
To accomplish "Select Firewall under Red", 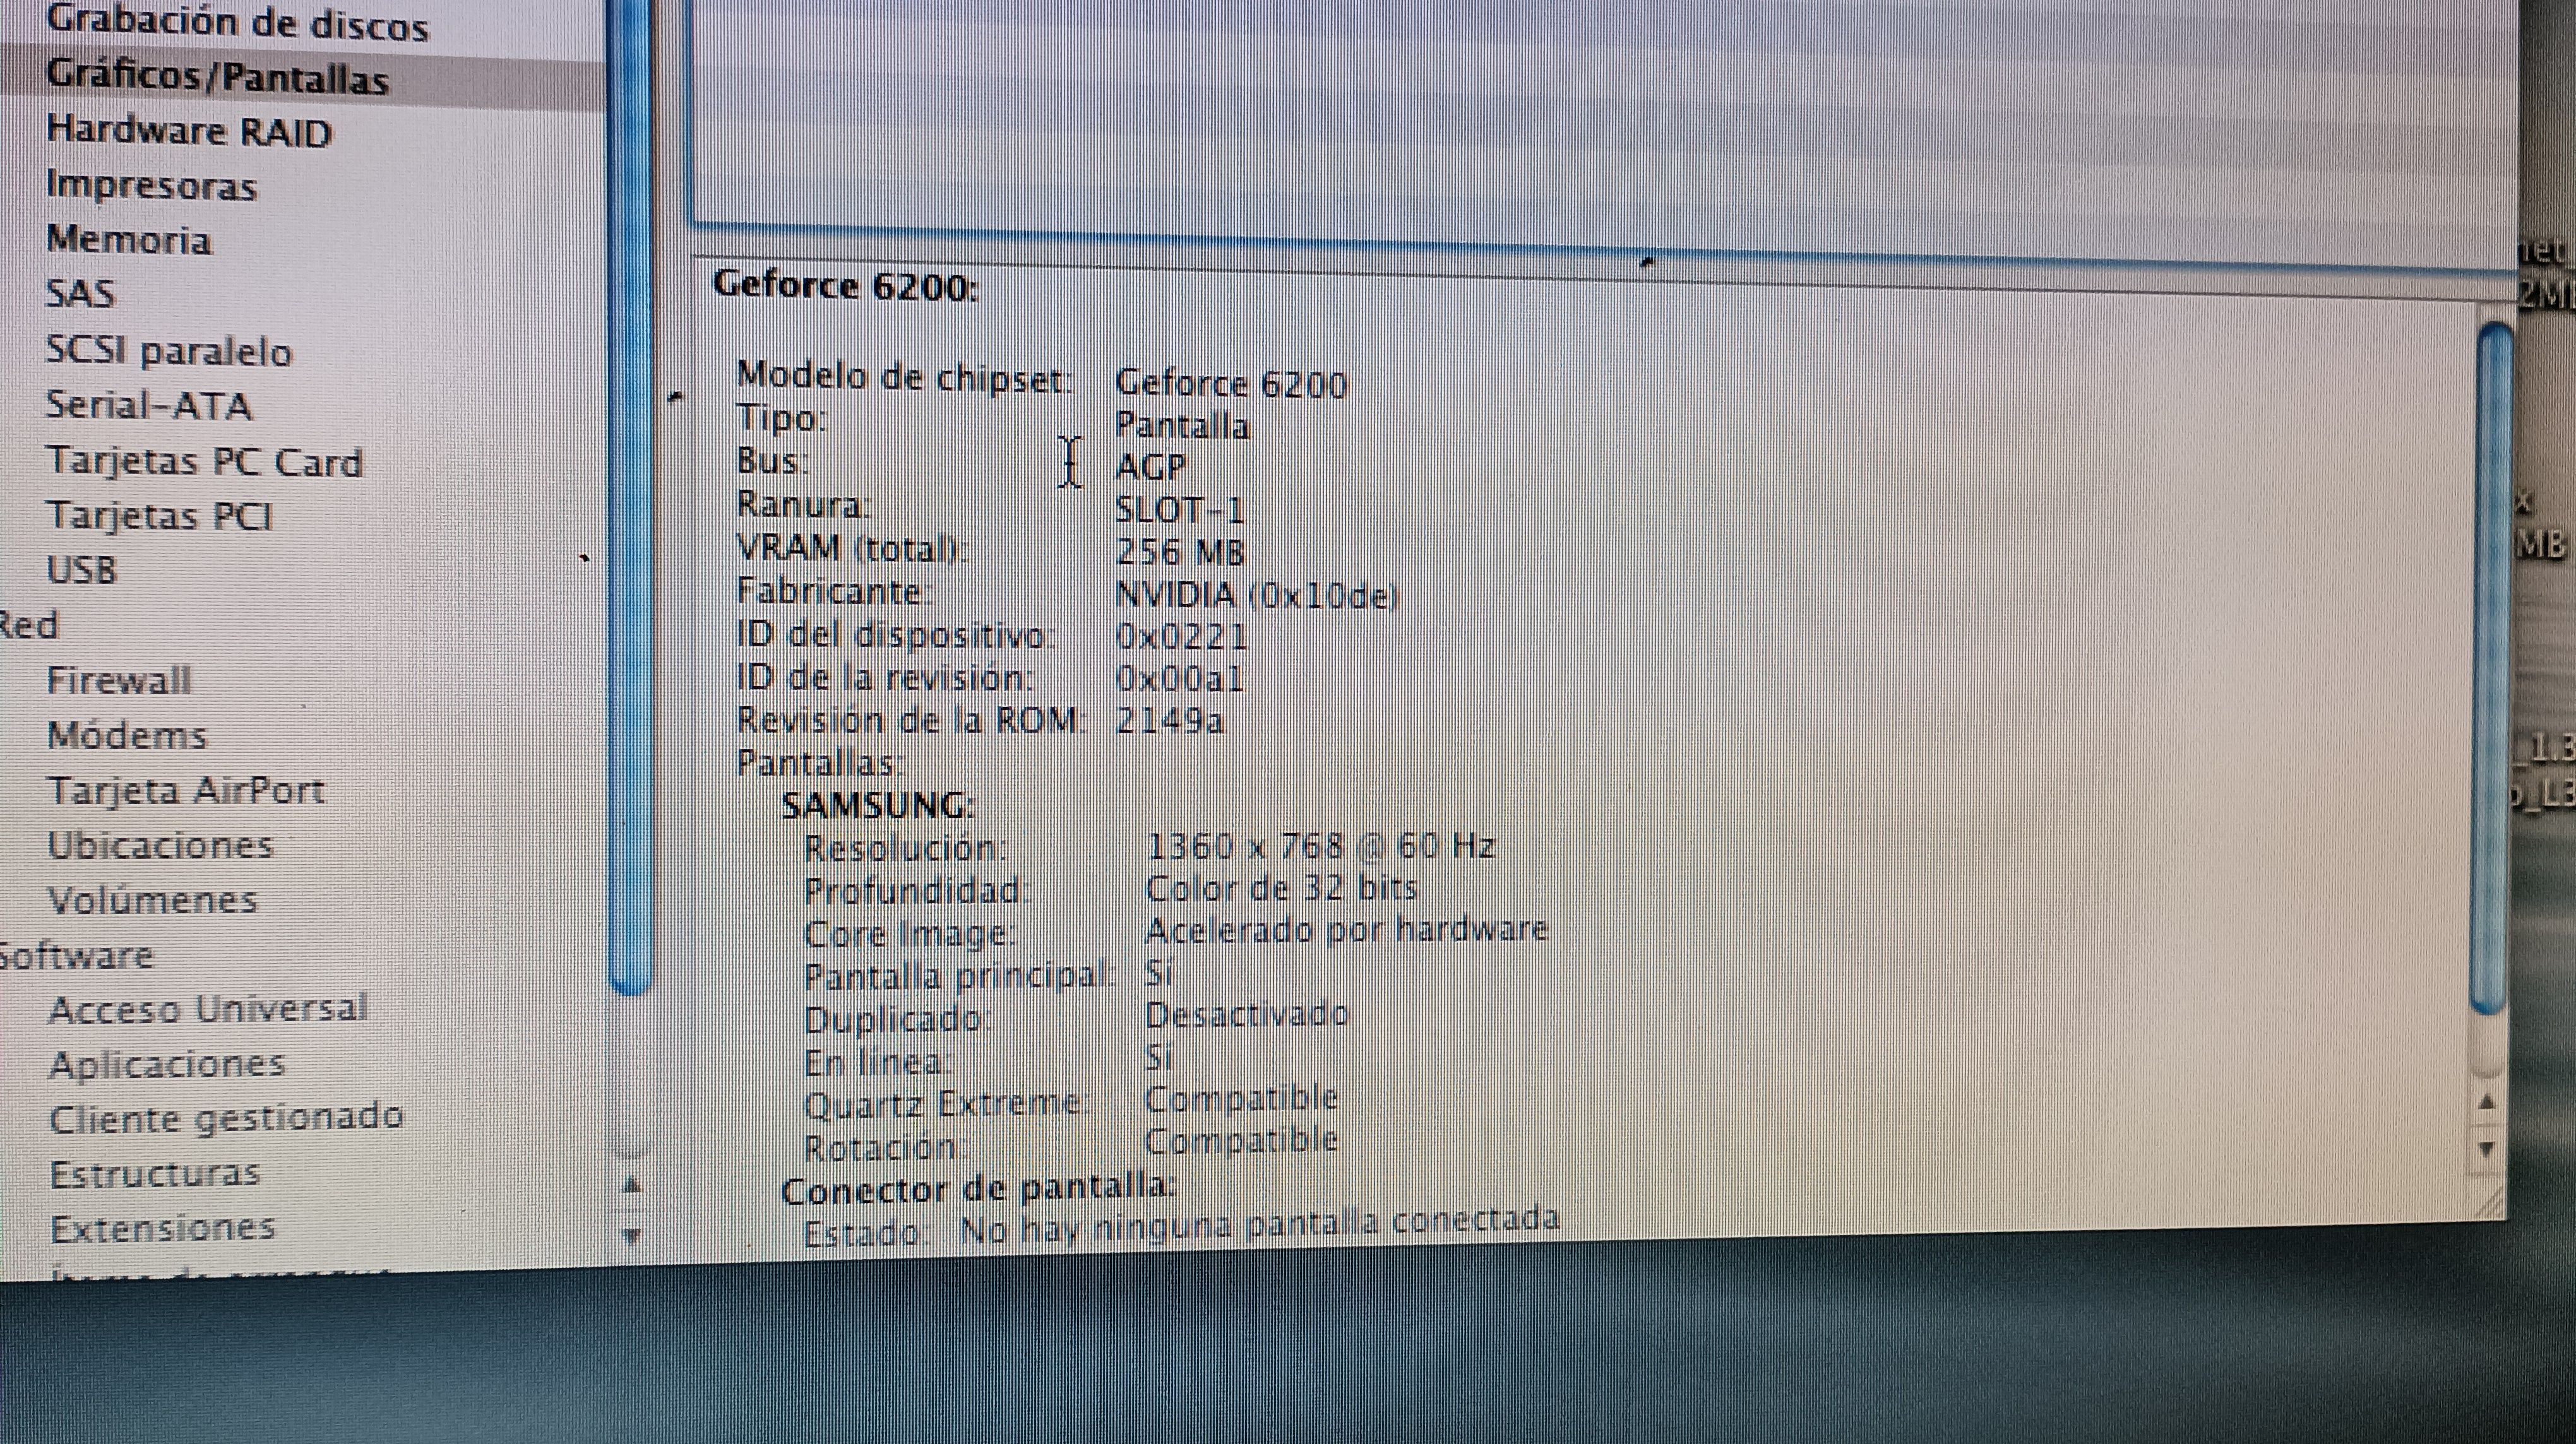I will [119, 680].
